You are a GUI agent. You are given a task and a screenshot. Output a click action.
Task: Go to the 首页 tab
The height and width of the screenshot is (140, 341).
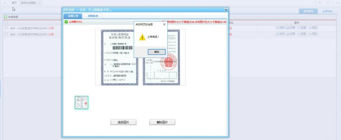pyautogui.click(x=14, y=3)
